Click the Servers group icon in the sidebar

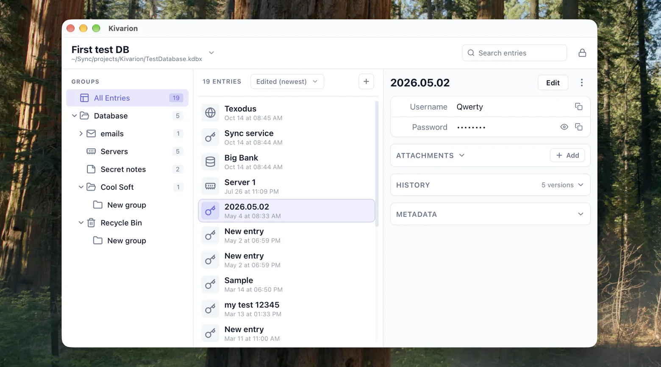(x=91, y=151)
